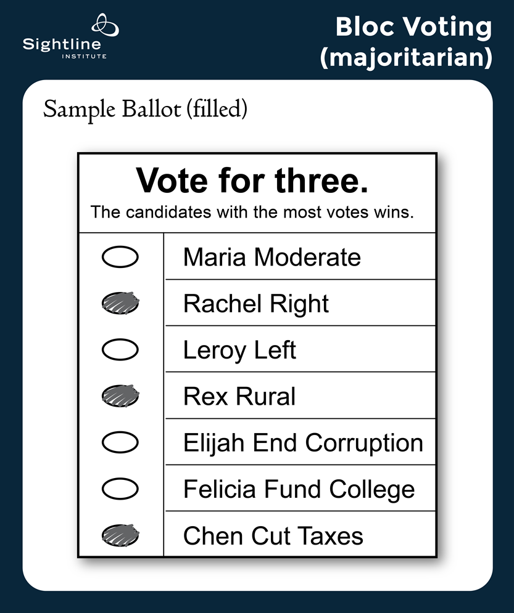The image size is (514, 613).
Task: Click the Chen Cut Taxes name
Action: [x=273, y=536]
